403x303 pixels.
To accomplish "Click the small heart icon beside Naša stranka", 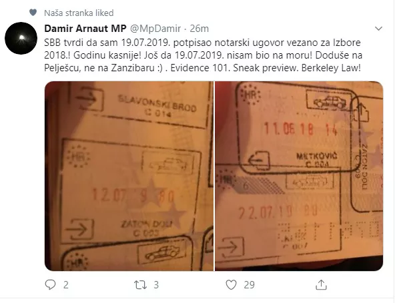I will click(x=33, y=12).
